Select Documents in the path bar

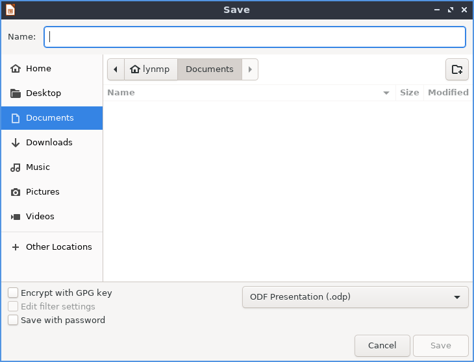point(209,69)
